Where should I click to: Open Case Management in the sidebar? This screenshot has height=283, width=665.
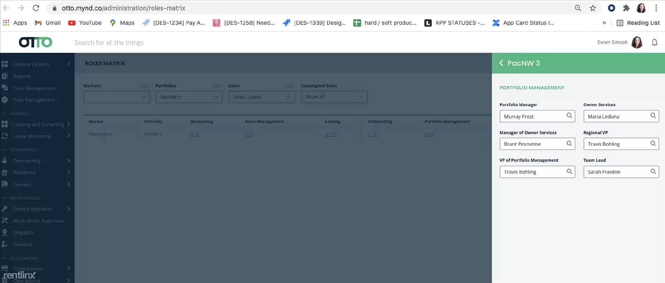34,88
